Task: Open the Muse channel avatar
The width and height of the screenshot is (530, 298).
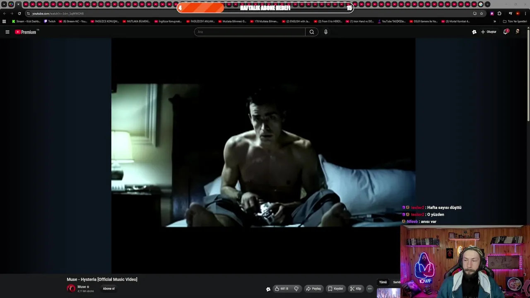Action: 71,288
